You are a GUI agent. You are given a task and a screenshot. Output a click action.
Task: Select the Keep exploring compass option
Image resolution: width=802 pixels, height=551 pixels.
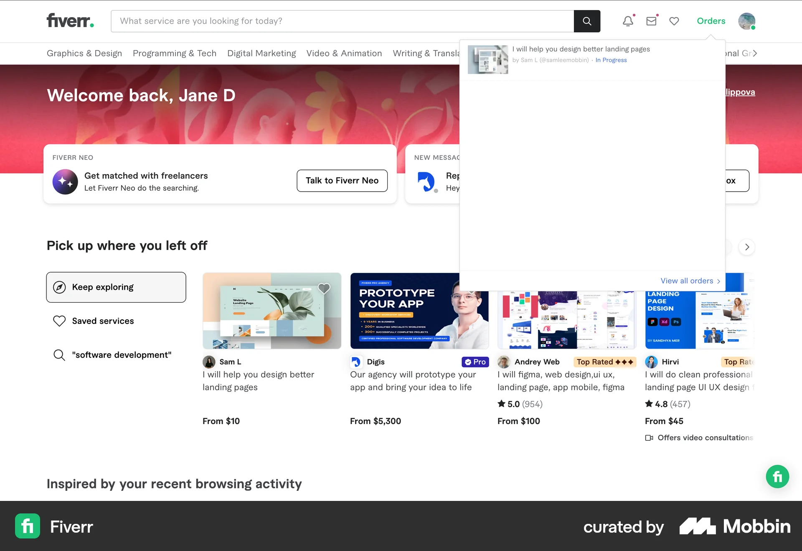click(116, 287)
